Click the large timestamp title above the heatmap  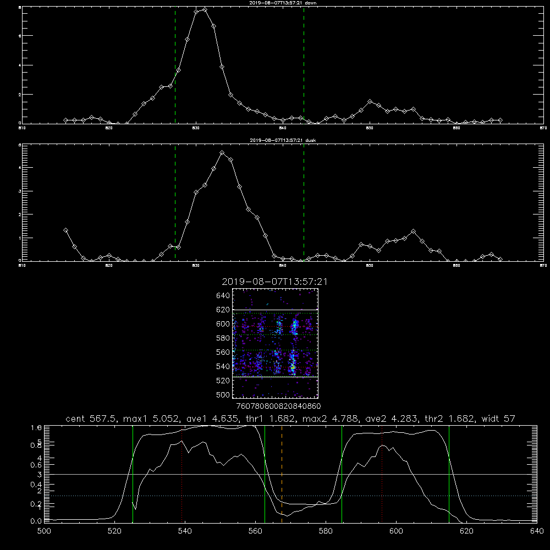[274, 282]
